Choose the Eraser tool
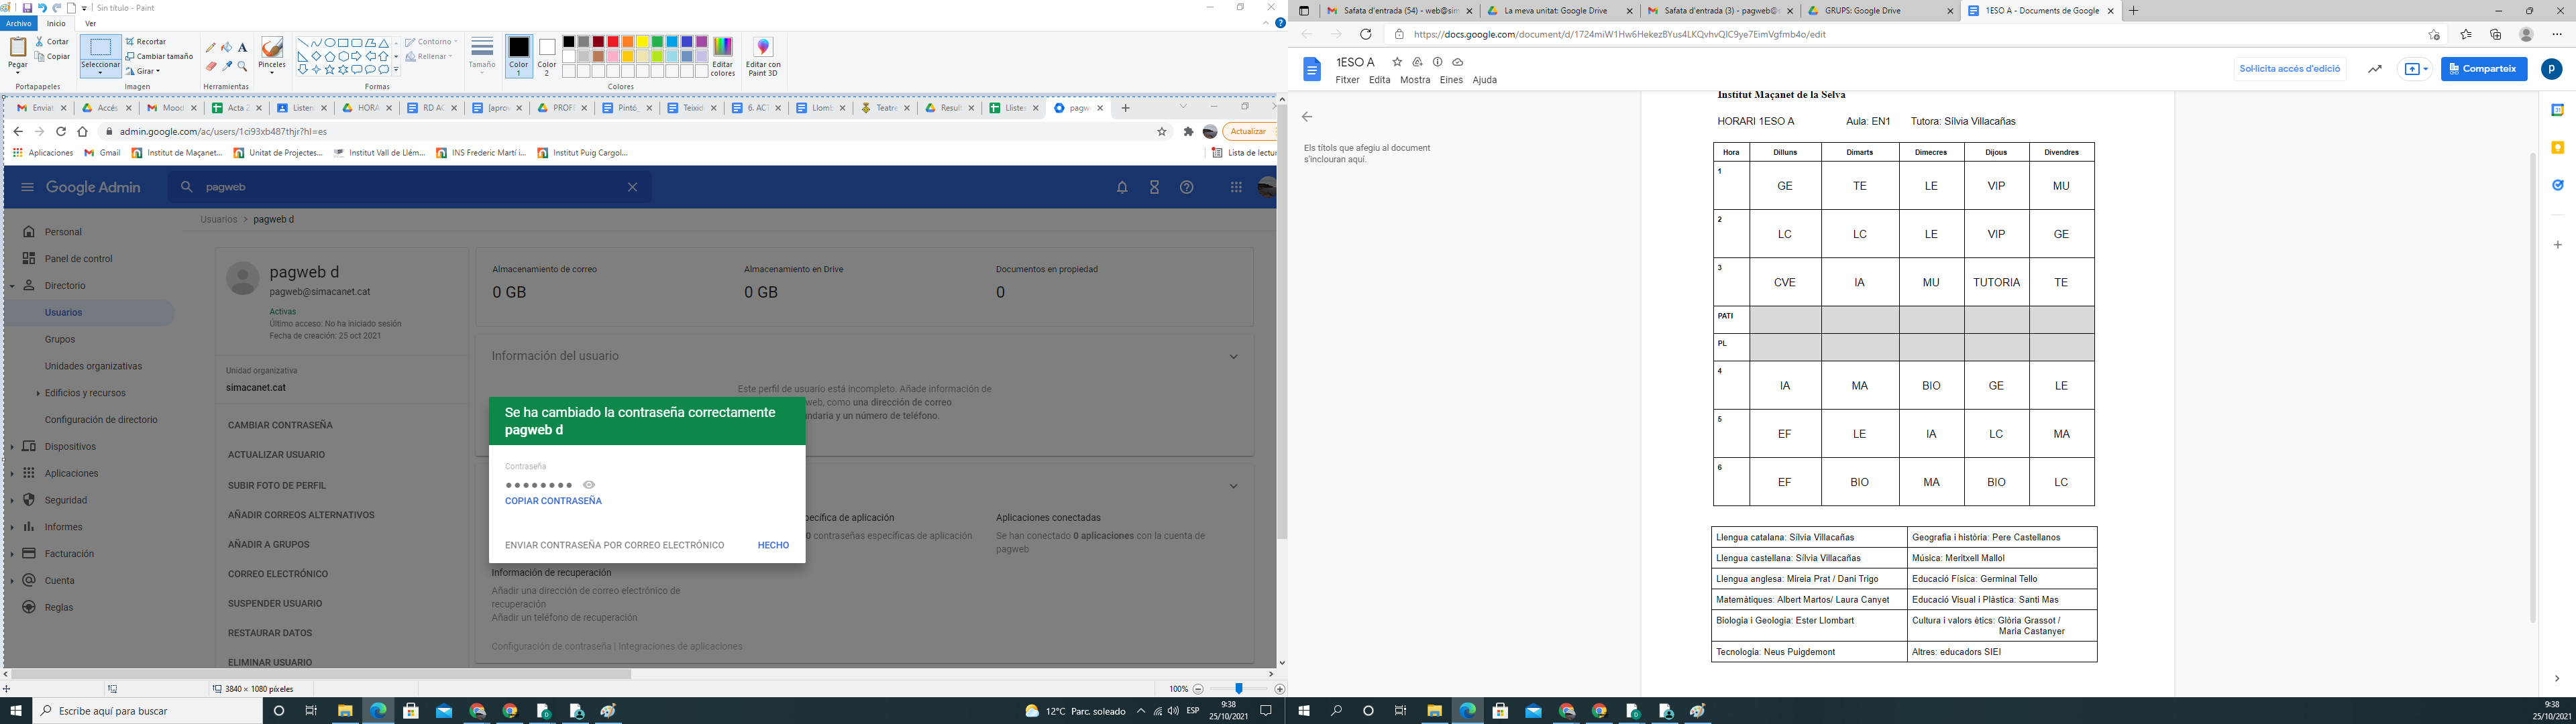Viewport: 2576px width, 724px height. coord(211,67)
